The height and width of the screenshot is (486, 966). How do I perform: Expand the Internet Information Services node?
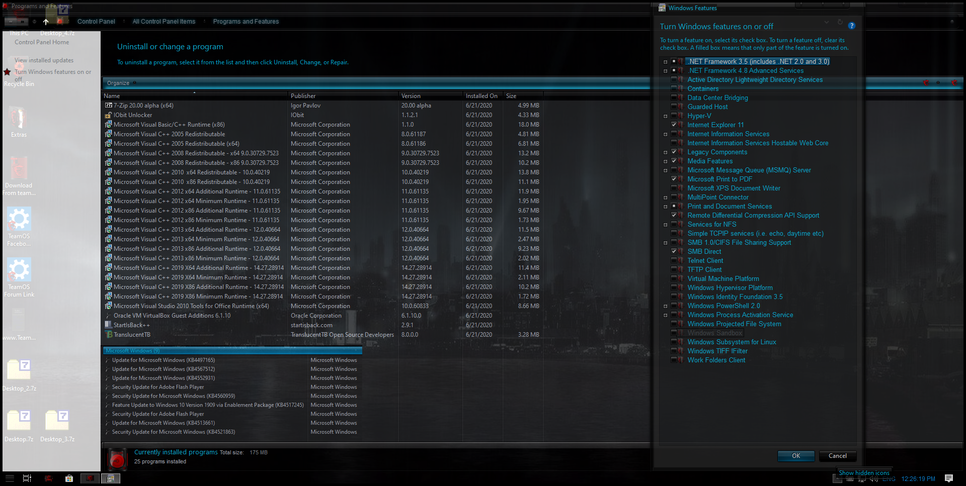point(665,134)
